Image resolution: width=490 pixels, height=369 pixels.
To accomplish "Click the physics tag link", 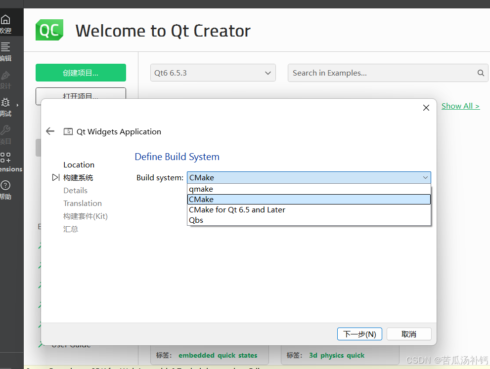I will 332,355.
